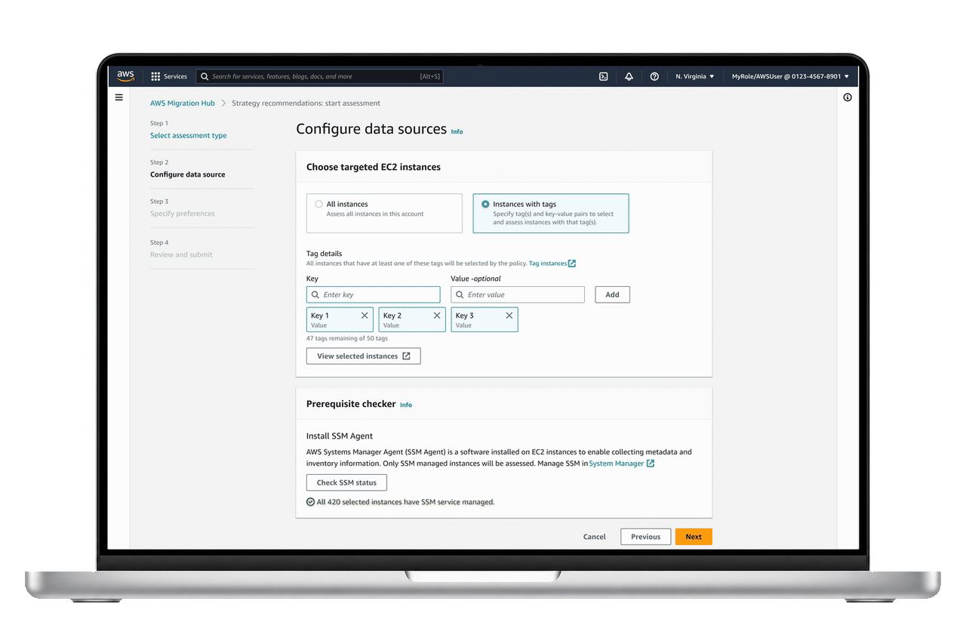
Task: Remove the Key 2 tag
Action: tap(437, 316)
